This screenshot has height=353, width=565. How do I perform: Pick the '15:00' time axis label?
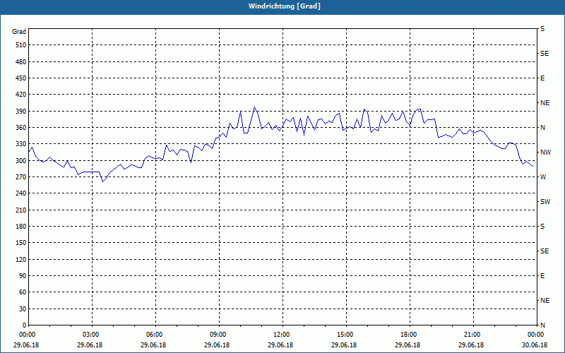[x=346, y=335]
